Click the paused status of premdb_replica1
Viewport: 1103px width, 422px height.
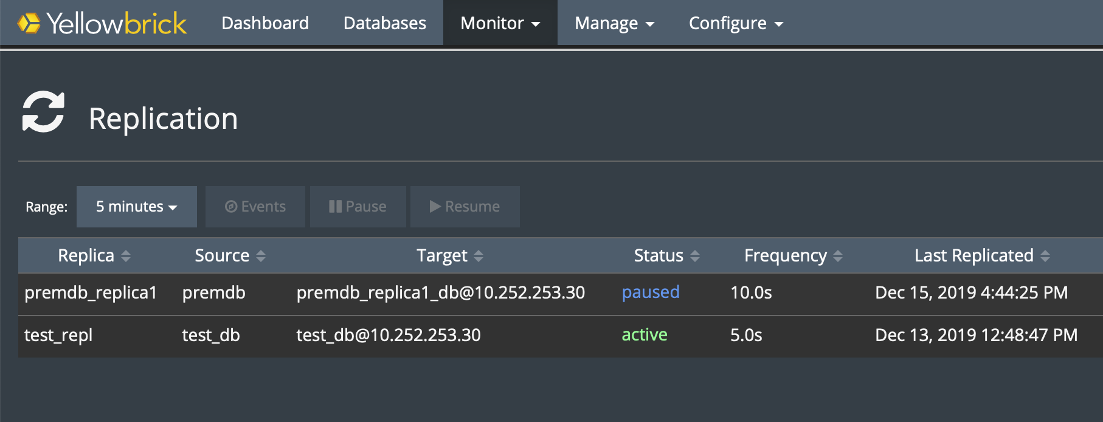[650, 292]
